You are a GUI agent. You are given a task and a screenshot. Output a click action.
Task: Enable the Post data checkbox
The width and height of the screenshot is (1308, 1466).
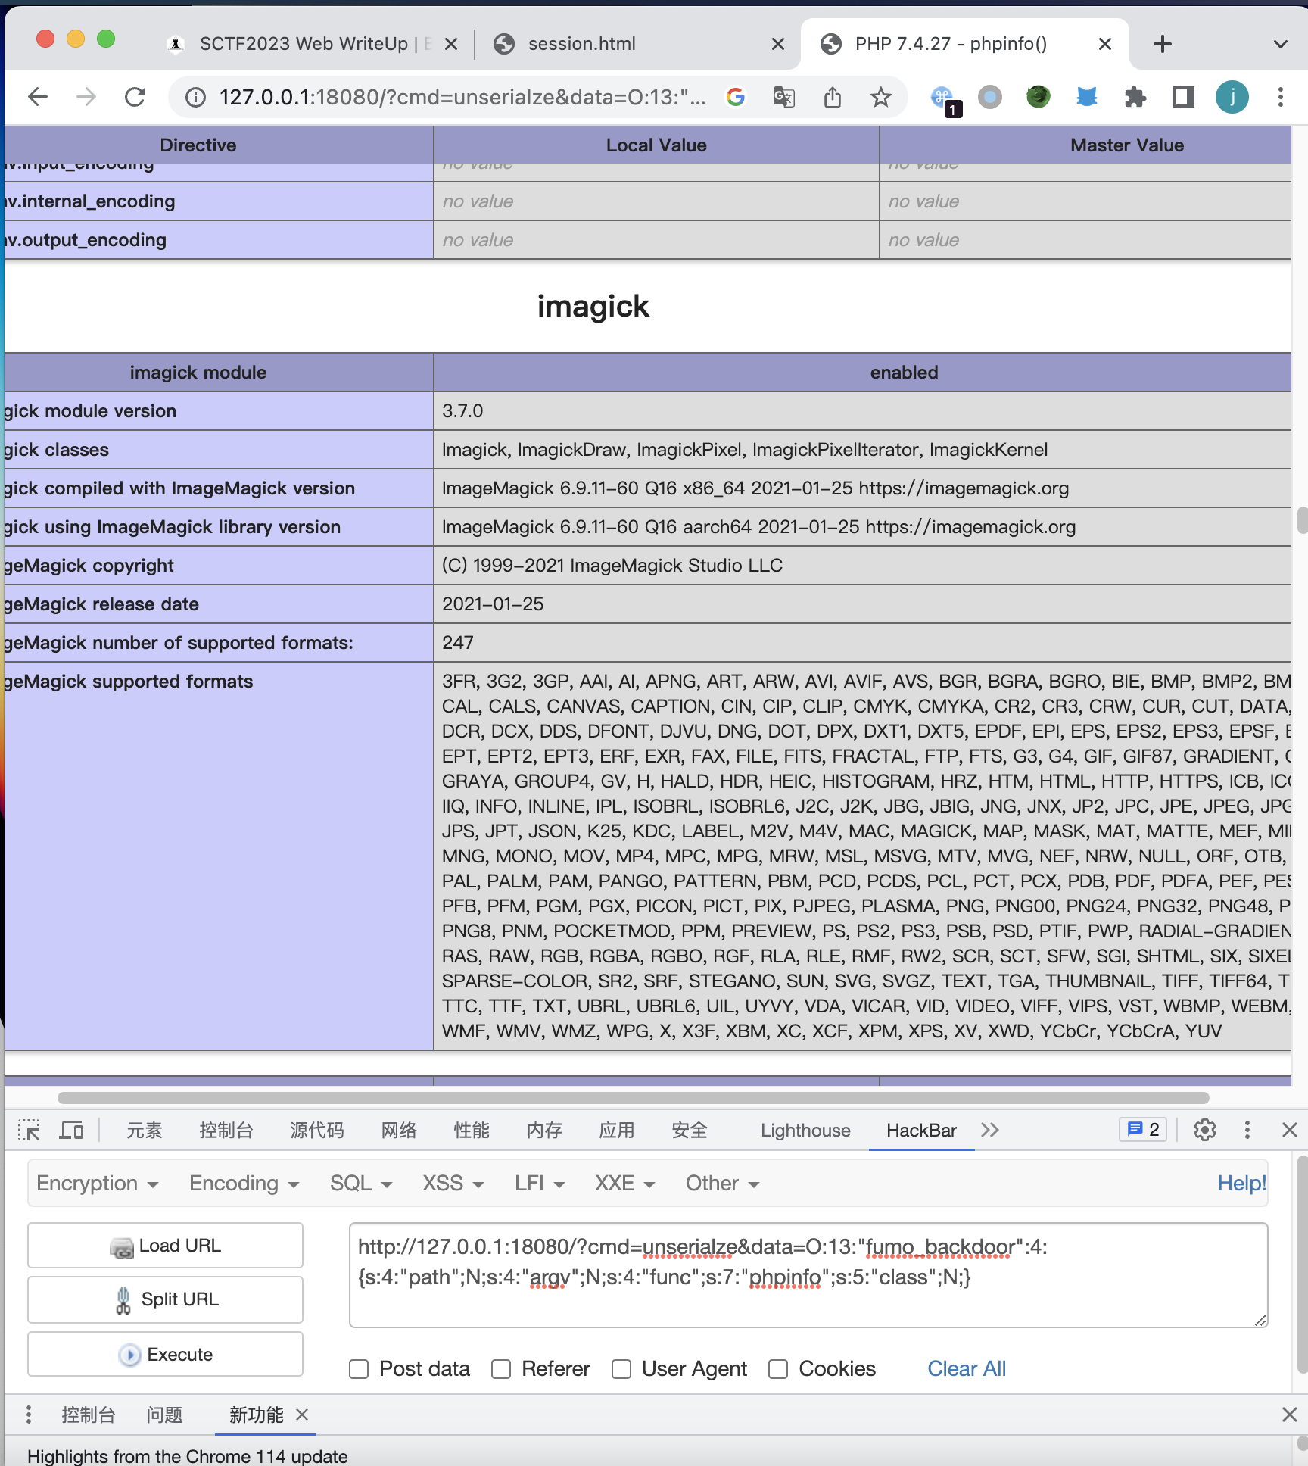click(x=359, y=1369)
